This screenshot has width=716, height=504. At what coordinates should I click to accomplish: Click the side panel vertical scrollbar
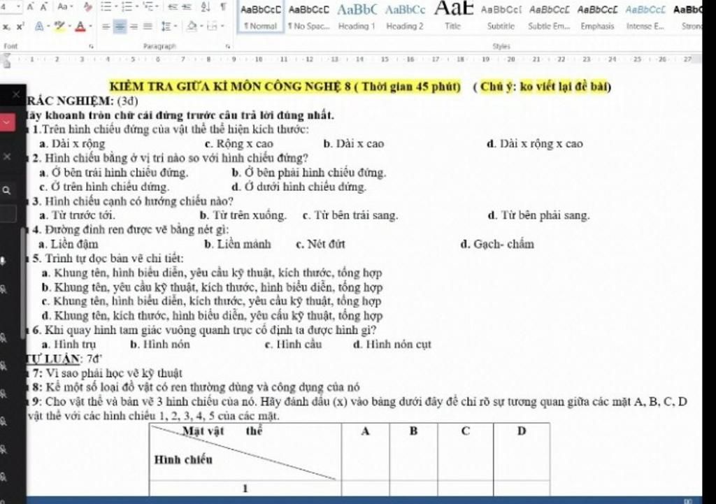coord(23,283)
